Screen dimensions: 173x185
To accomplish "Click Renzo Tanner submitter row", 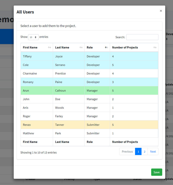I will 89,125.
